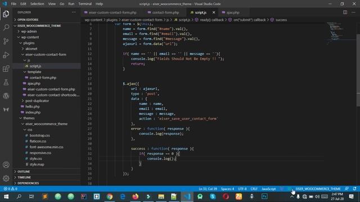Open Microsoft Edge from the taskbar
This screenshot has height=202, width=360.
point(123,196)
